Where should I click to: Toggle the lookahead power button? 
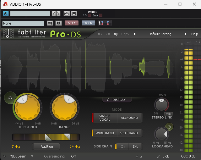(x=169, y=127)
